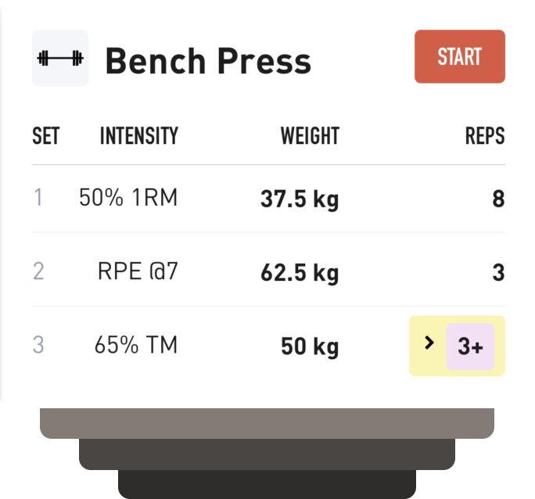Select the REPS column header
The width and height of the screenshot is (535, 499).
tap(485, 137)
